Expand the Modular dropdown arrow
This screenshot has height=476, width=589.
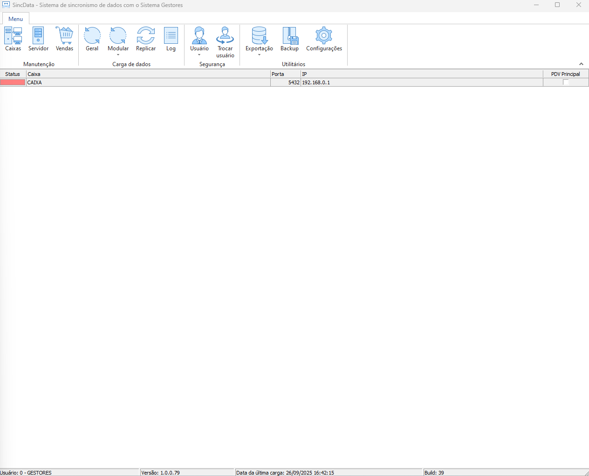coord(118,55)
